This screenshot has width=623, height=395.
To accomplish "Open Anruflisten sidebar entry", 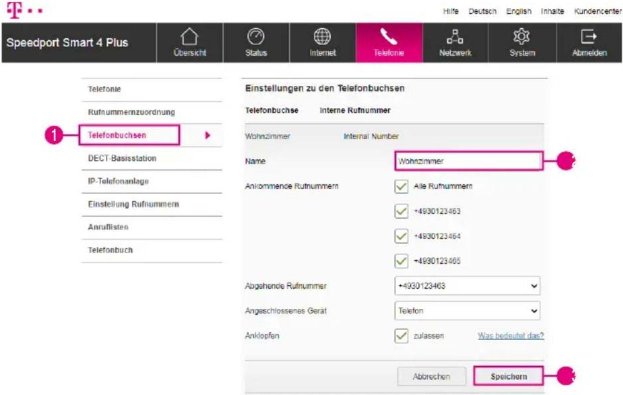I will [x=151, y=227].
